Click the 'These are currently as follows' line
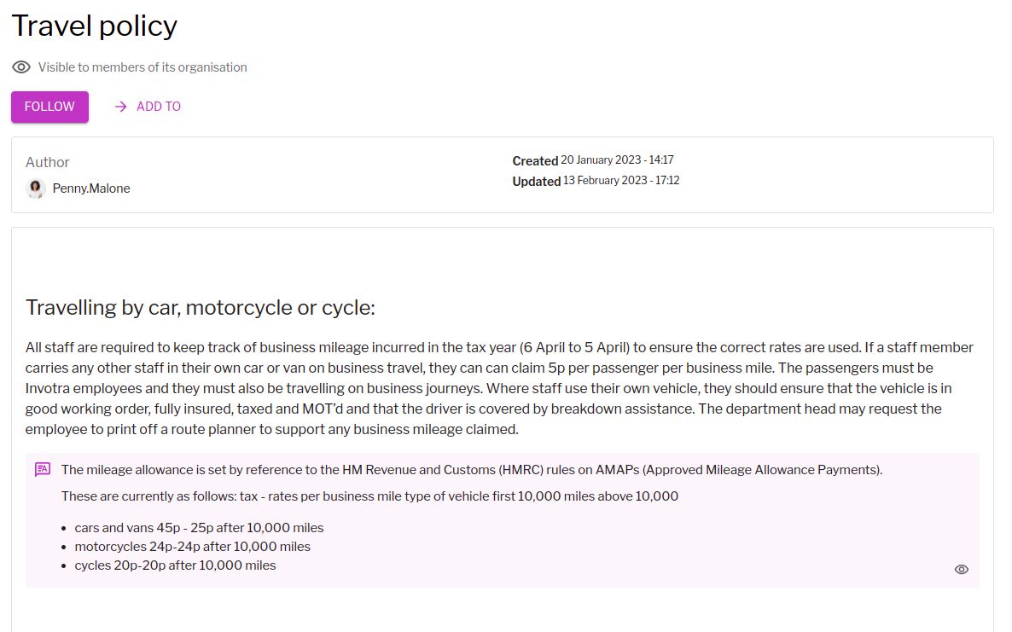Viewport: 1012px width, 632px height. pyautogui.click(x=369, y=496)
